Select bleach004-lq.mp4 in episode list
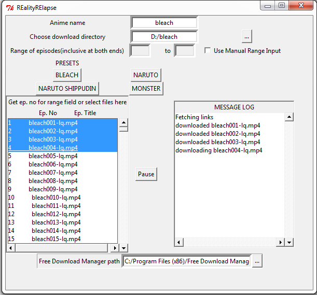Screen dimensions: 317x295 (63, 148)
